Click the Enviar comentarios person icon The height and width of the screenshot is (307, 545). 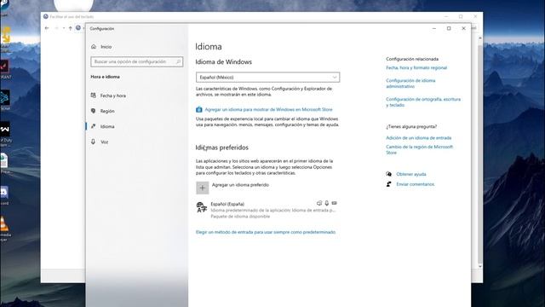pyautogui.click(x=388, y=184)
